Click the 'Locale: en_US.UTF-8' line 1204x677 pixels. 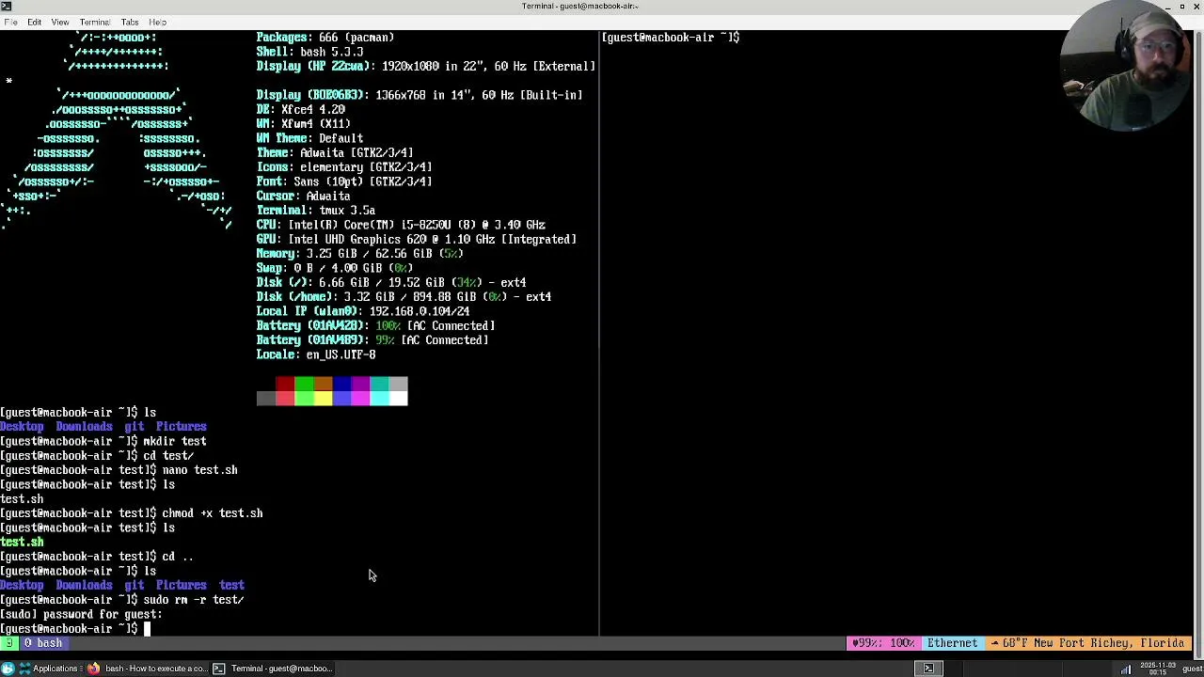point(316,354)
